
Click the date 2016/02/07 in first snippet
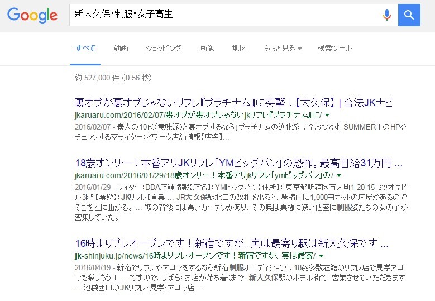pyautogui.click(x=93, y=127)
